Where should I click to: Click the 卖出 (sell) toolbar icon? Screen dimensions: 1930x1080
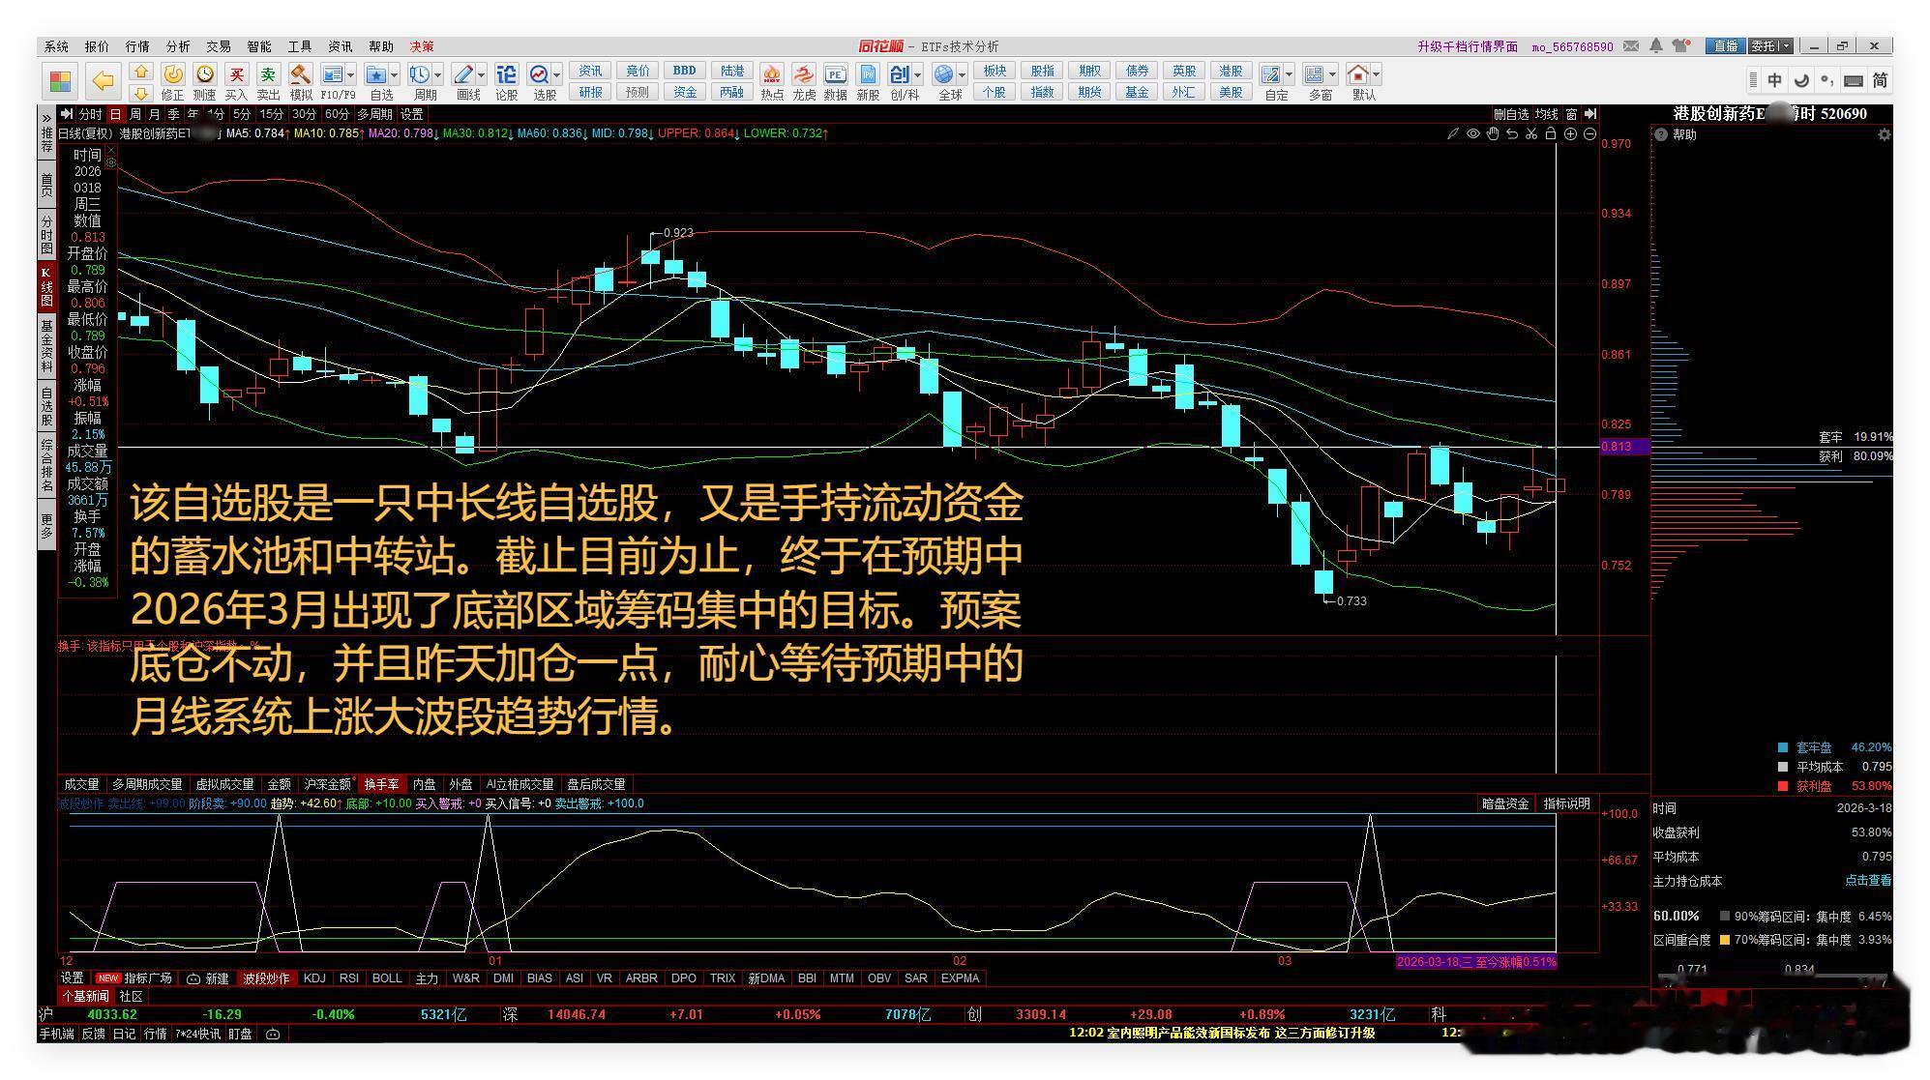pyautogui.click(x=268, y=75)
